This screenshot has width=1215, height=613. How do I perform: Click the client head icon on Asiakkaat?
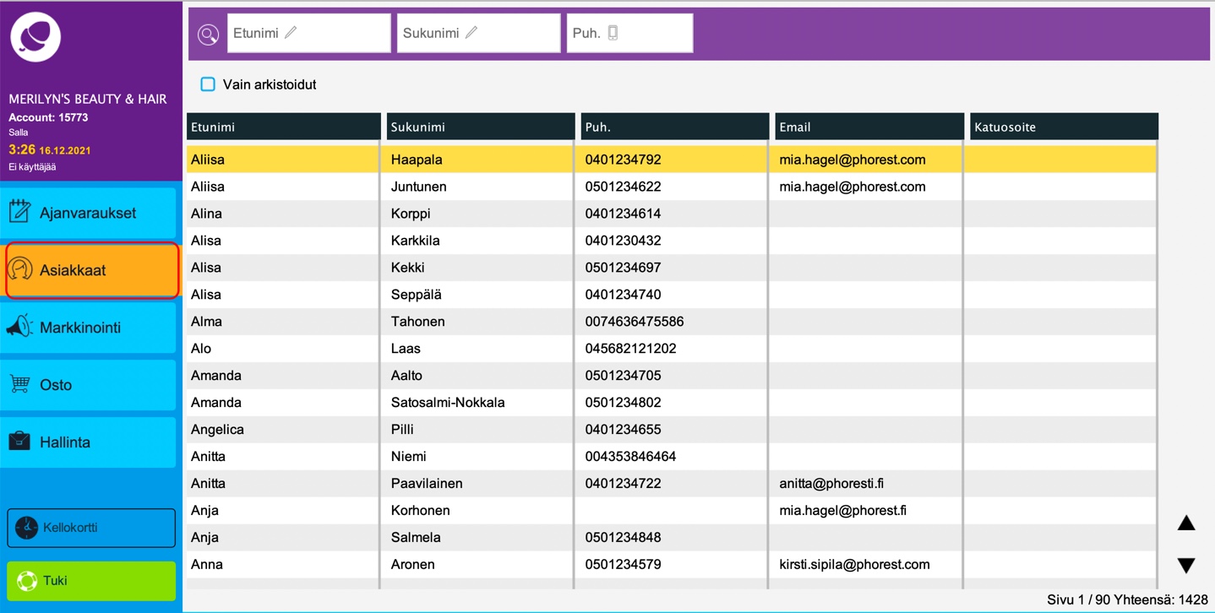(x=20, y=269)
